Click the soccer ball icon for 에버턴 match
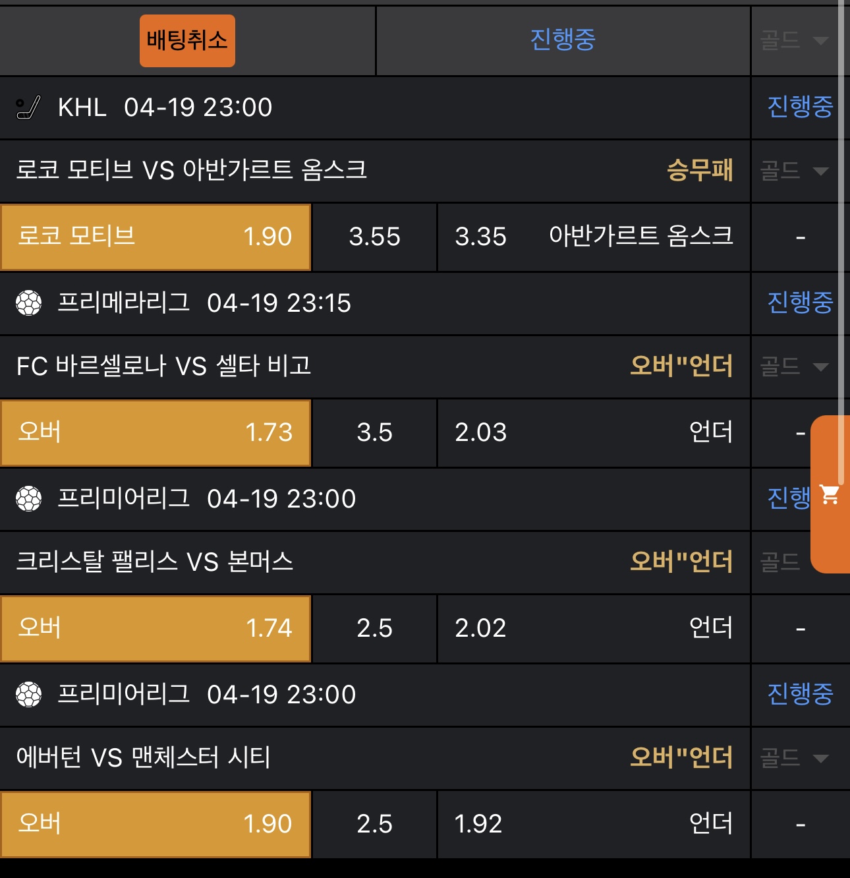Screen dimensions: 850x878 coord(28,695)
